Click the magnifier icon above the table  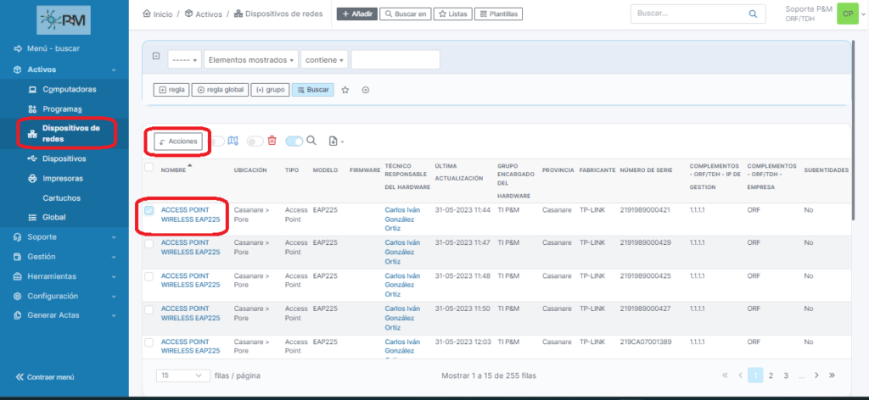point(311,141)
